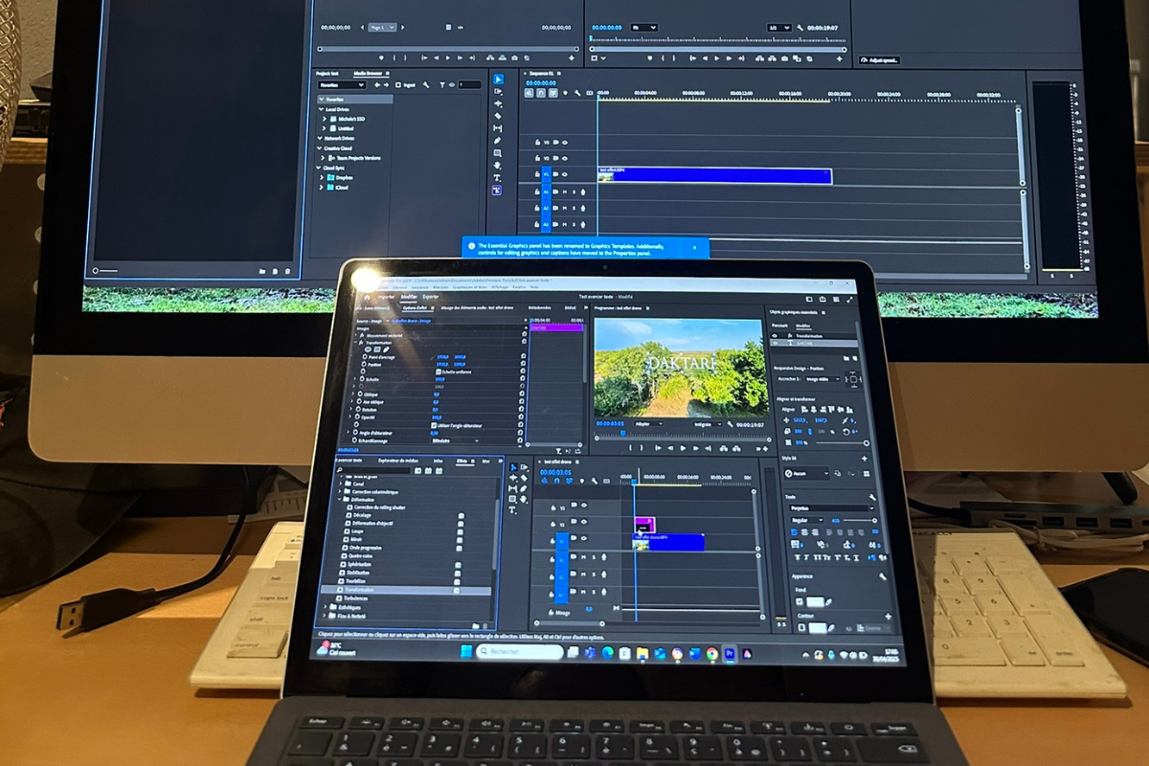
Task: Select the Hand tool on the iMac Premiere
Action: [x=498, y=166]
